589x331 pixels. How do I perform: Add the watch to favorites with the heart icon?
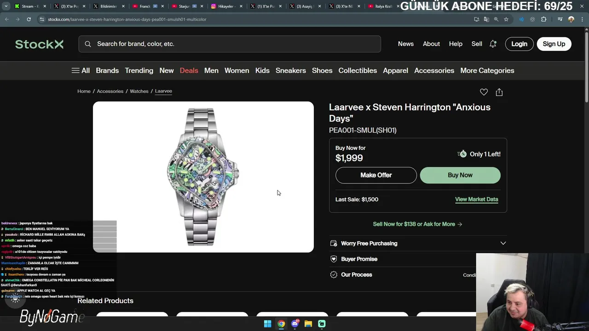[484, 92]
